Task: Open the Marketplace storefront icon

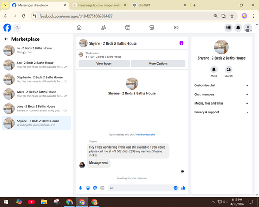Action: (152, 27)
